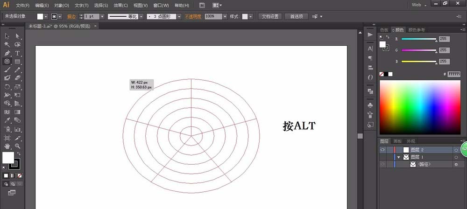467x209 pixels.
Task: Click the target circle of 图层 2
Action: [x=456, y=150]
